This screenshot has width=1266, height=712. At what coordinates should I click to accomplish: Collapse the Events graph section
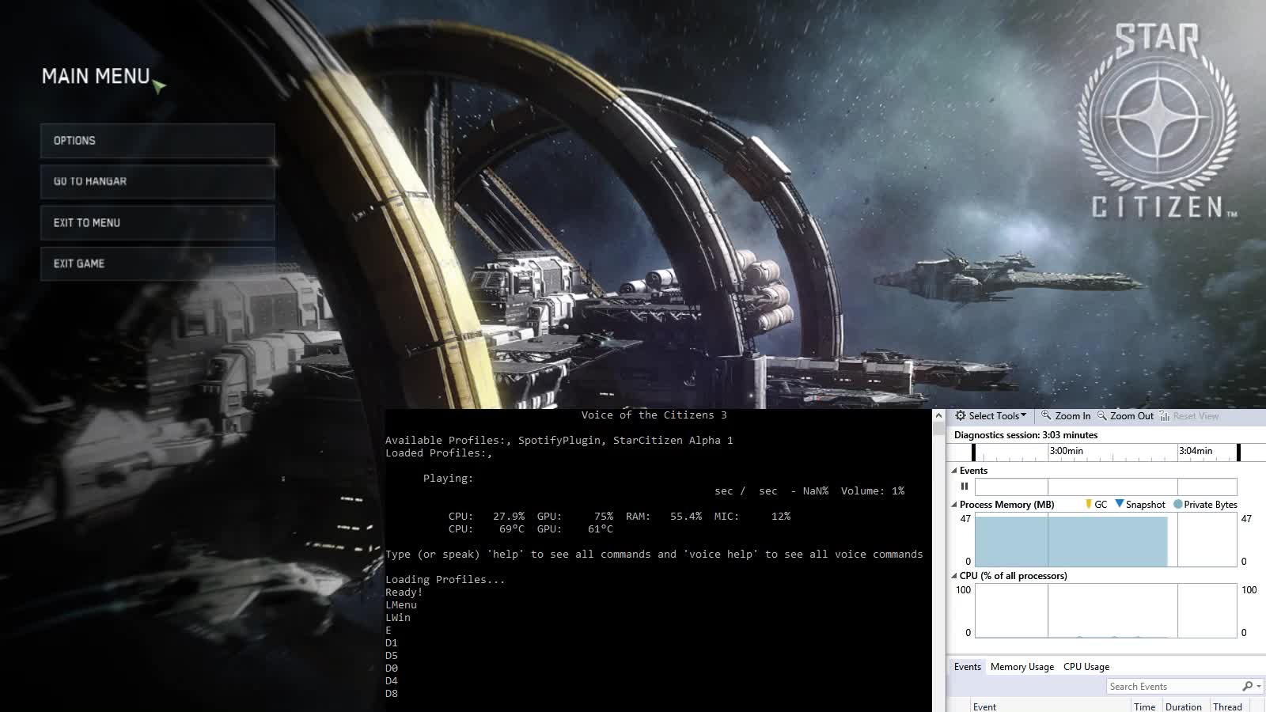tap(954, 471)
